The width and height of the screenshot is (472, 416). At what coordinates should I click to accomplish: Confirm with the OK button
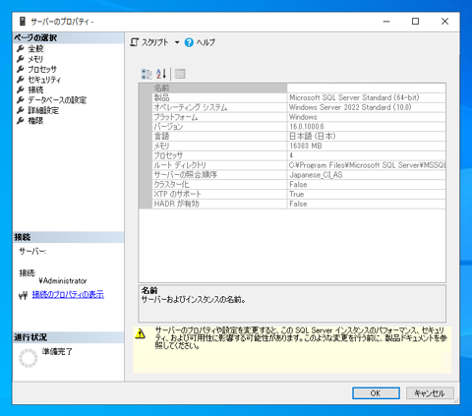point(376,393)
